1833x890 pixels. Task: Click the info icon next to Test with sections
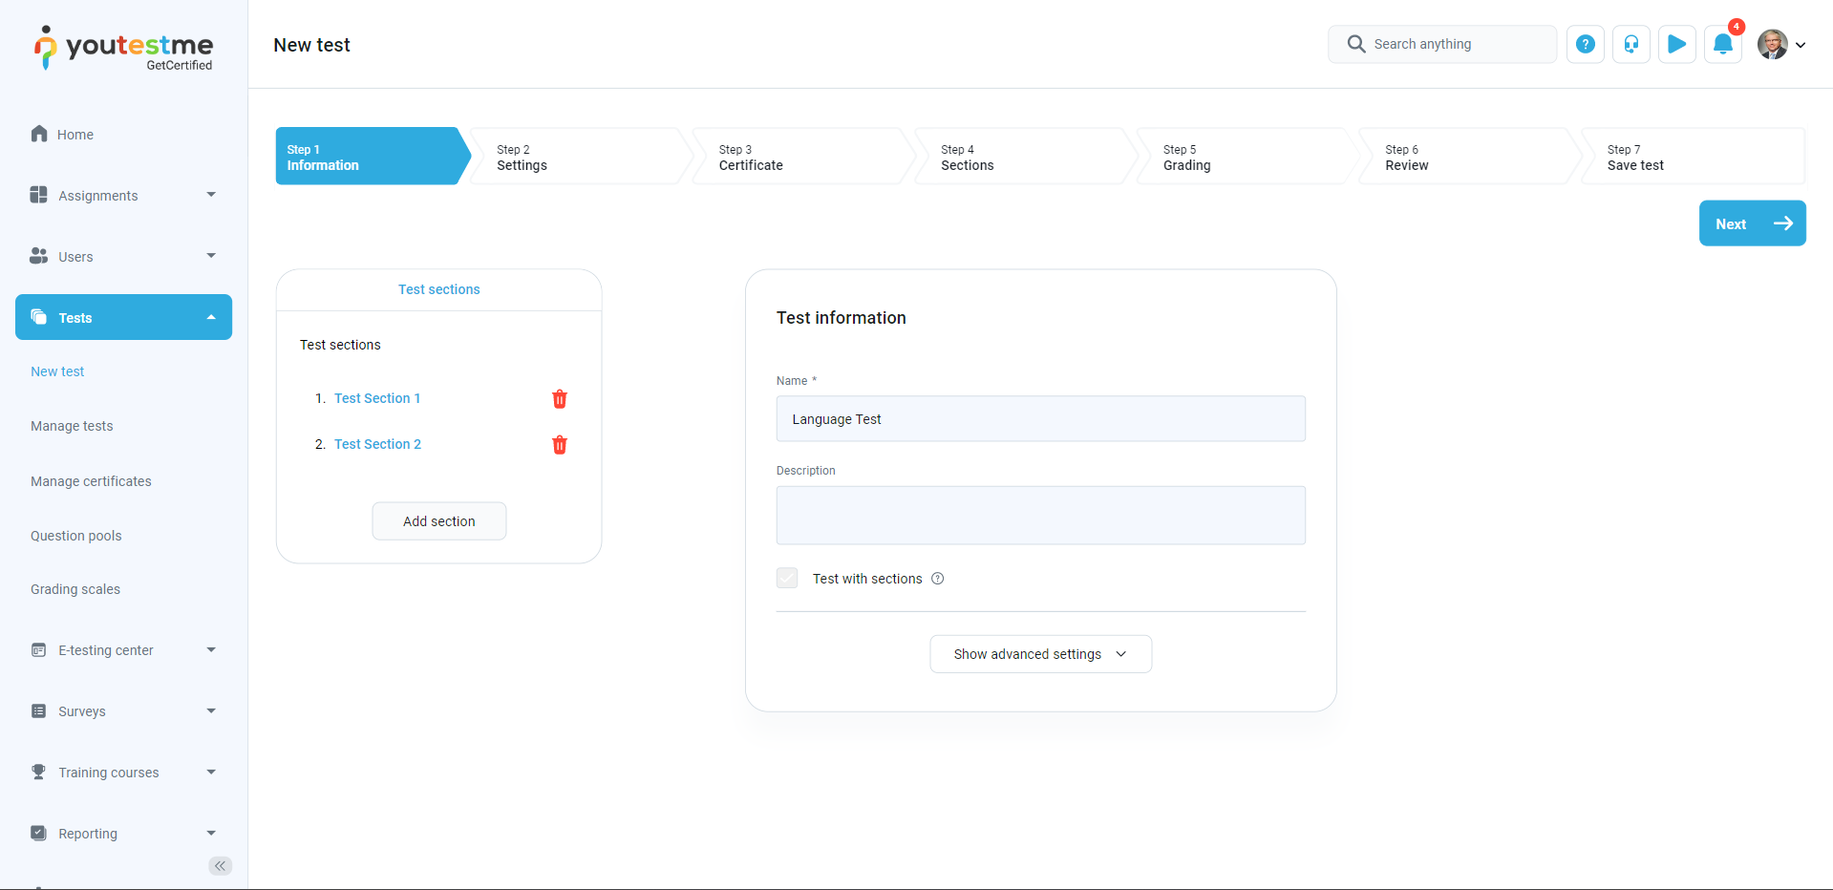click(x=938, y=579)
